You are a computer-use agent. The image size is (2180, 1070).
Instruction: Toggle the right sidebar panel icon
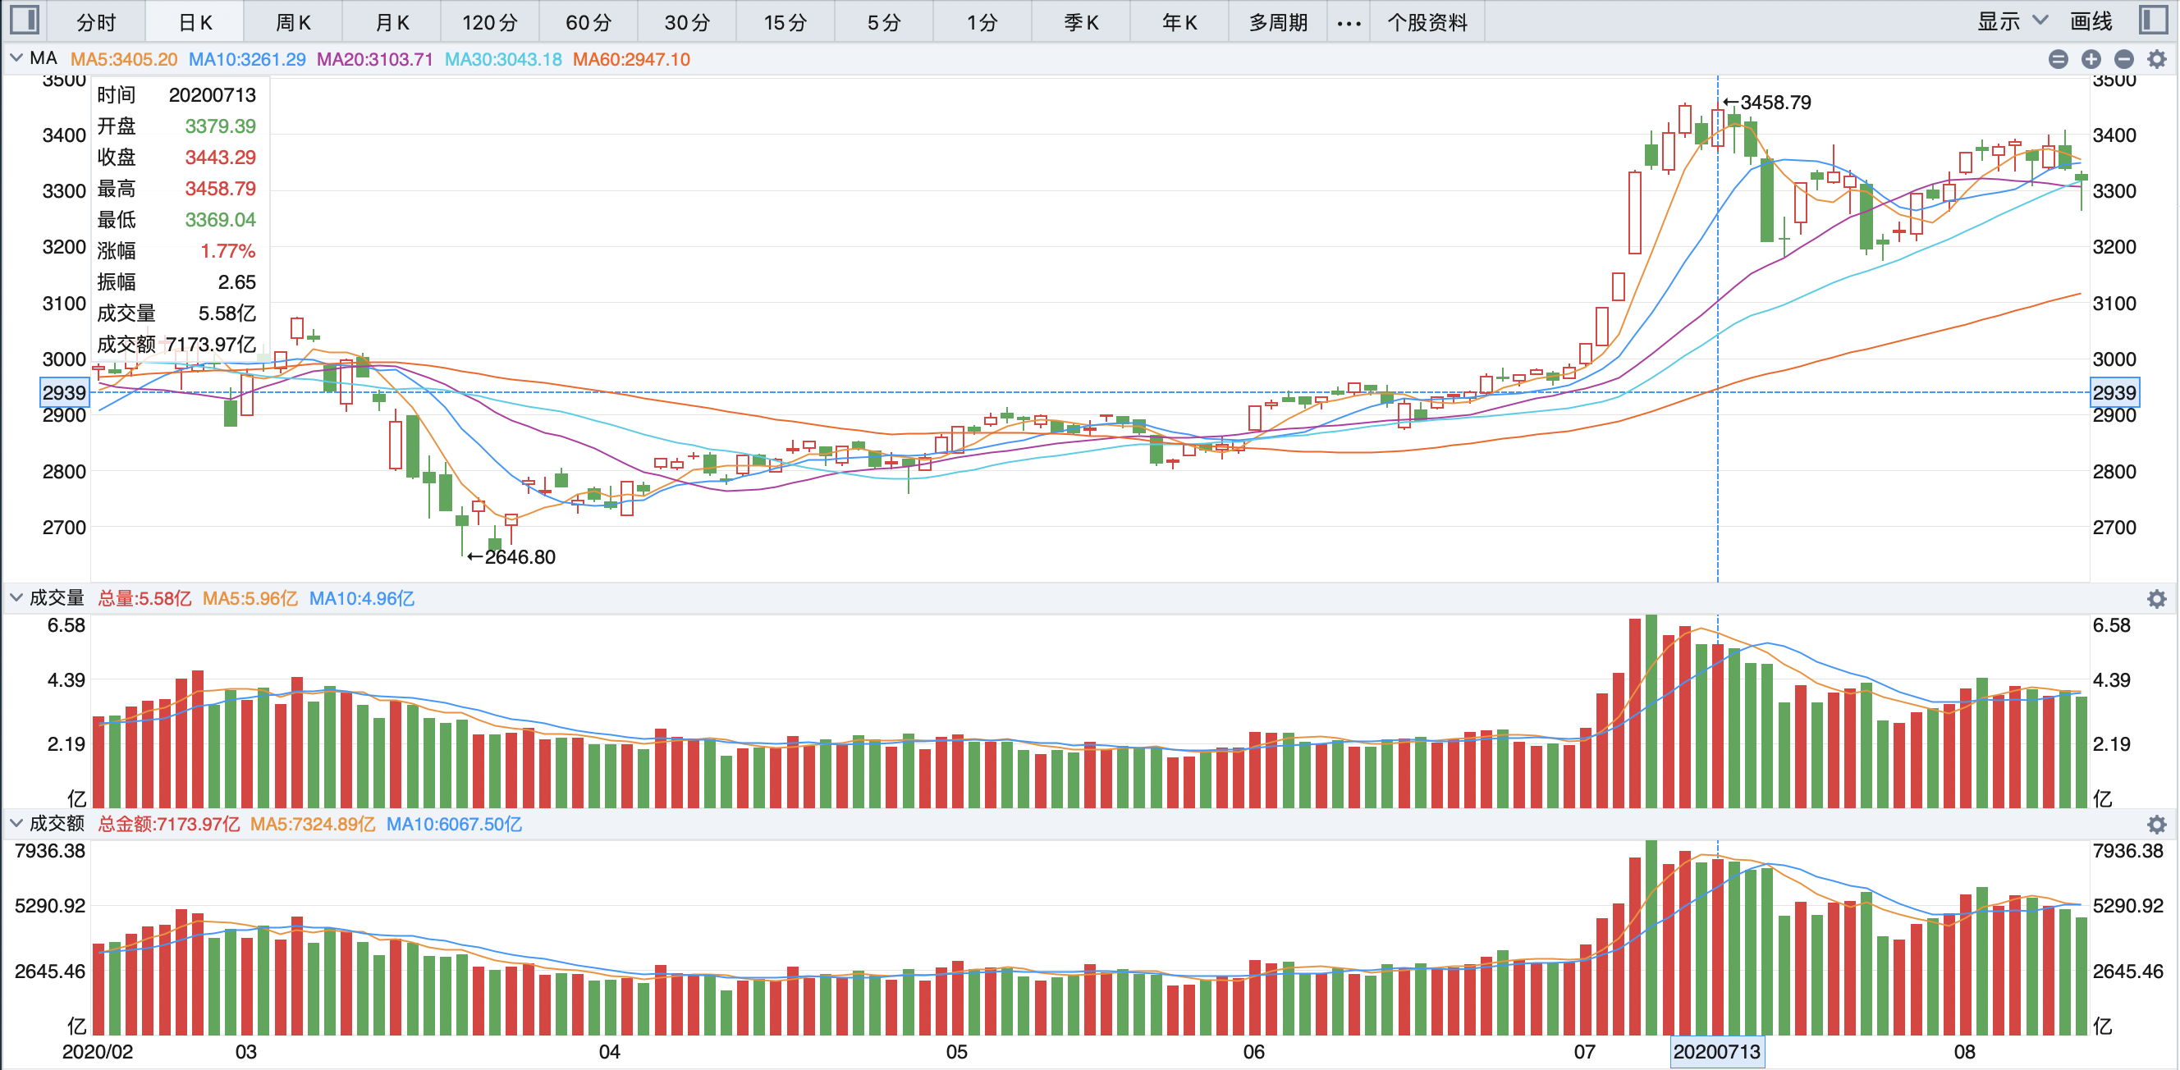2153,21
